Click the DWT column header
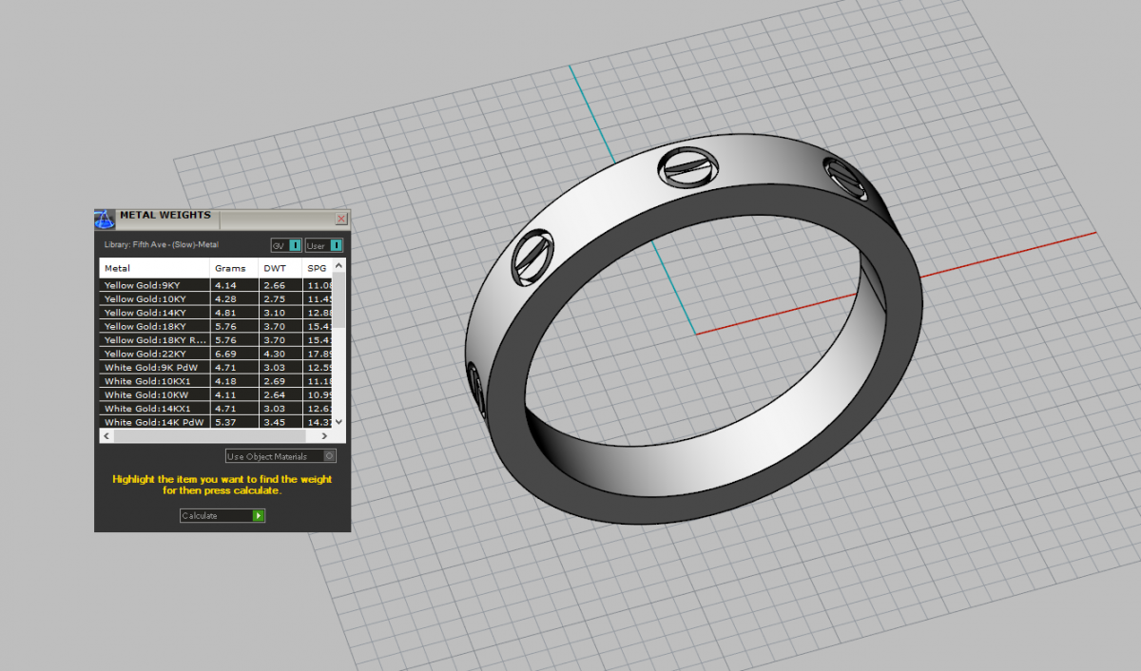 pyautogui.click(x=279, y=268)
